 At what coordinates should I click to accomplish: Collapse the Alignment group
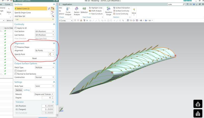click(x=54, y=43)
